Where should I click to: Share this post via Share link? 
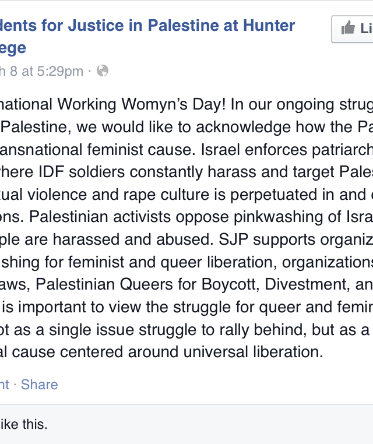pyautogui.click(x=40, y=385)
